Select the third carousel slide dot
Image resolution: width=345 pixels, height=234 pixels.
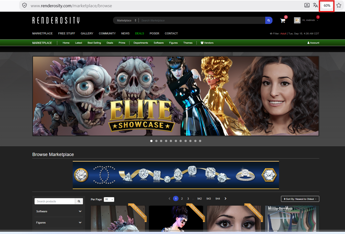161,141
